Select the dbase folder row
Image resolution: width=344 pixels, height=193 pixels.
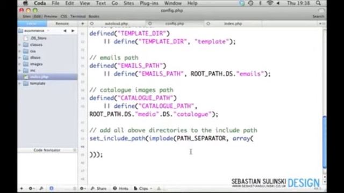[47, 57]
